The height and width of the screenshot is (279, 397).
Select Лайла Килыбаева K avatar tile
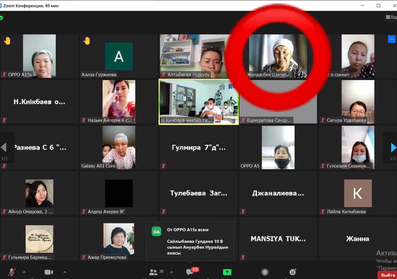pyautogui.click(x=358, y=193)
